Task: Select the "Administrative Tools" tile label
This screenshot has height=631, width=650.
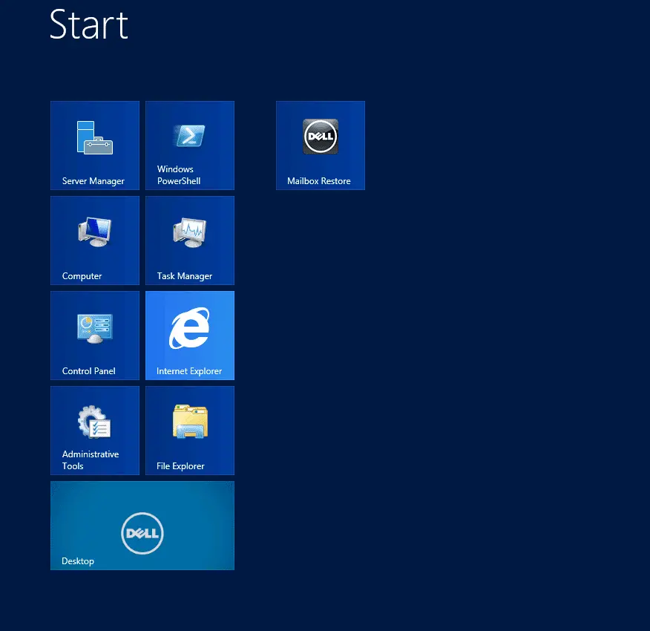Action: (90, 460)
